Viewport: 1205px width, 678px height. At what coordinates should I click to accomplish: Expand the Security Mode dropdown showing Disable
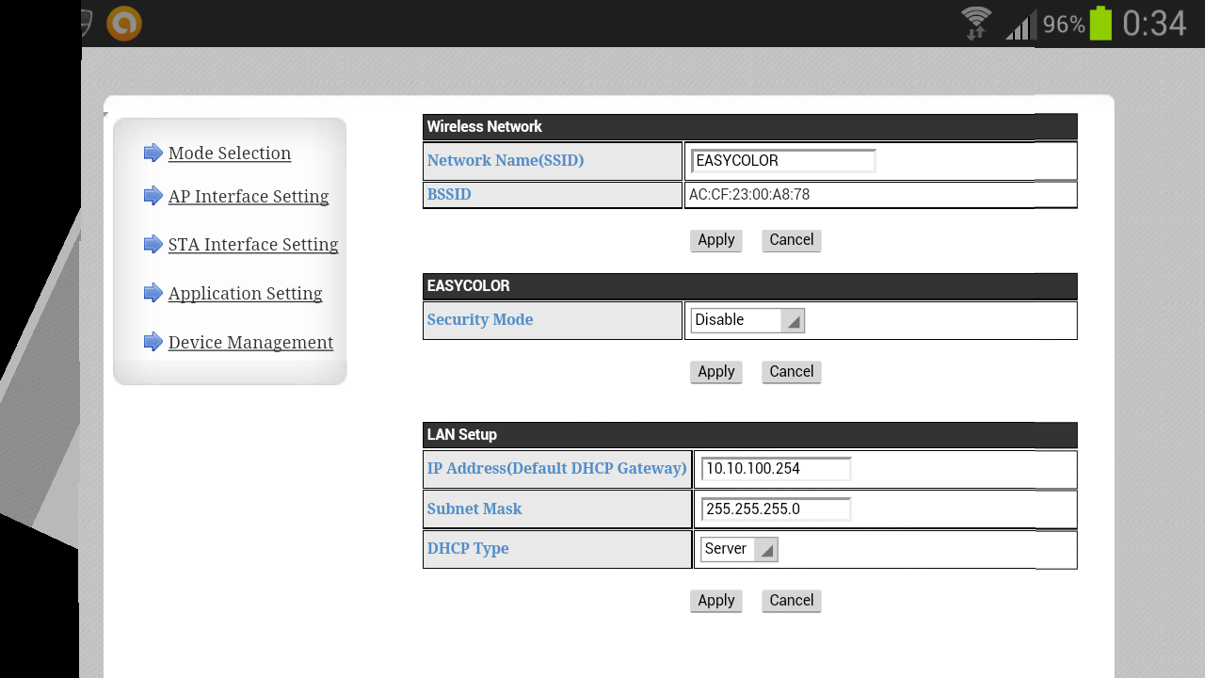coord(747,320)
